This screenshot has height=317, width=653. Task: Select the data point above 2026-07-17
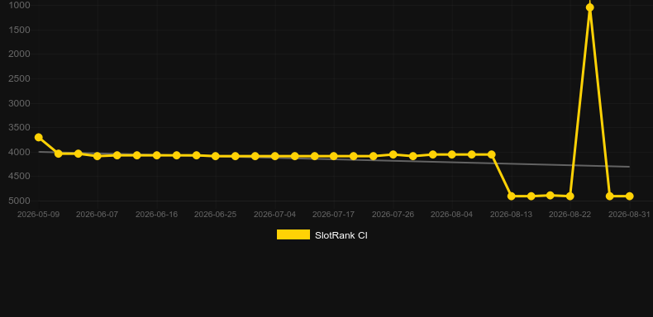pos(334,156)
